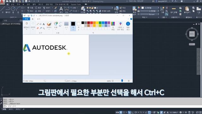202x114 pixels.
Task: Click Paint zoom slider handle
Action: tap(122, 81)
